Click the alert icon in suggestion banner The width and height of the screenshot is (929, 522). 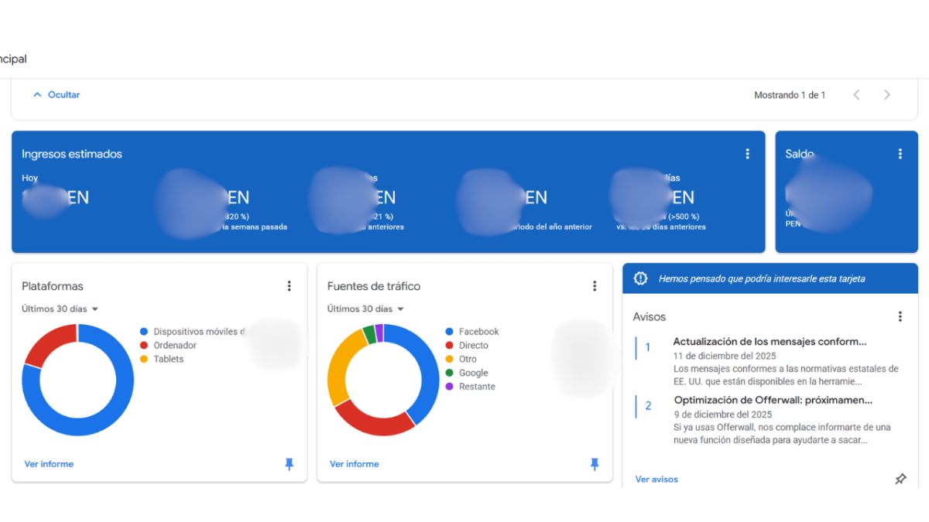pyautogui.click(x=640, y=278)
